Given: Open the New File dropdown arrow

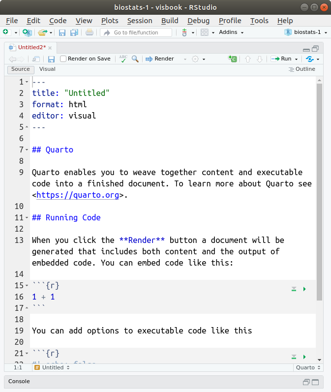Looking at the screenshot, I should 16,33.
